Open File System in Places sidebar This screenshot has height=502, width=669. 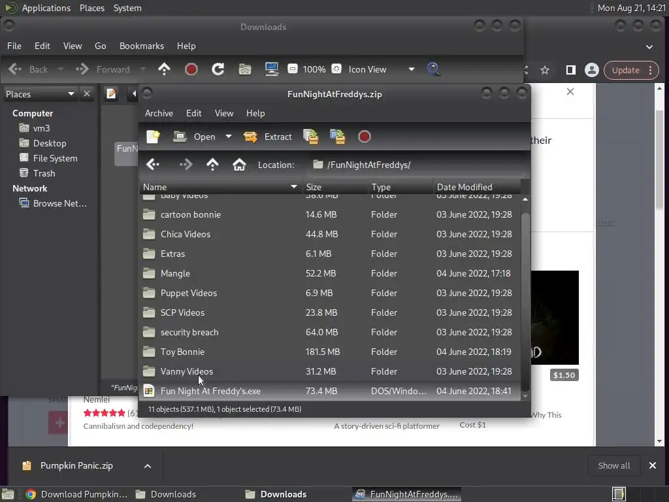[x=55, y=158]
